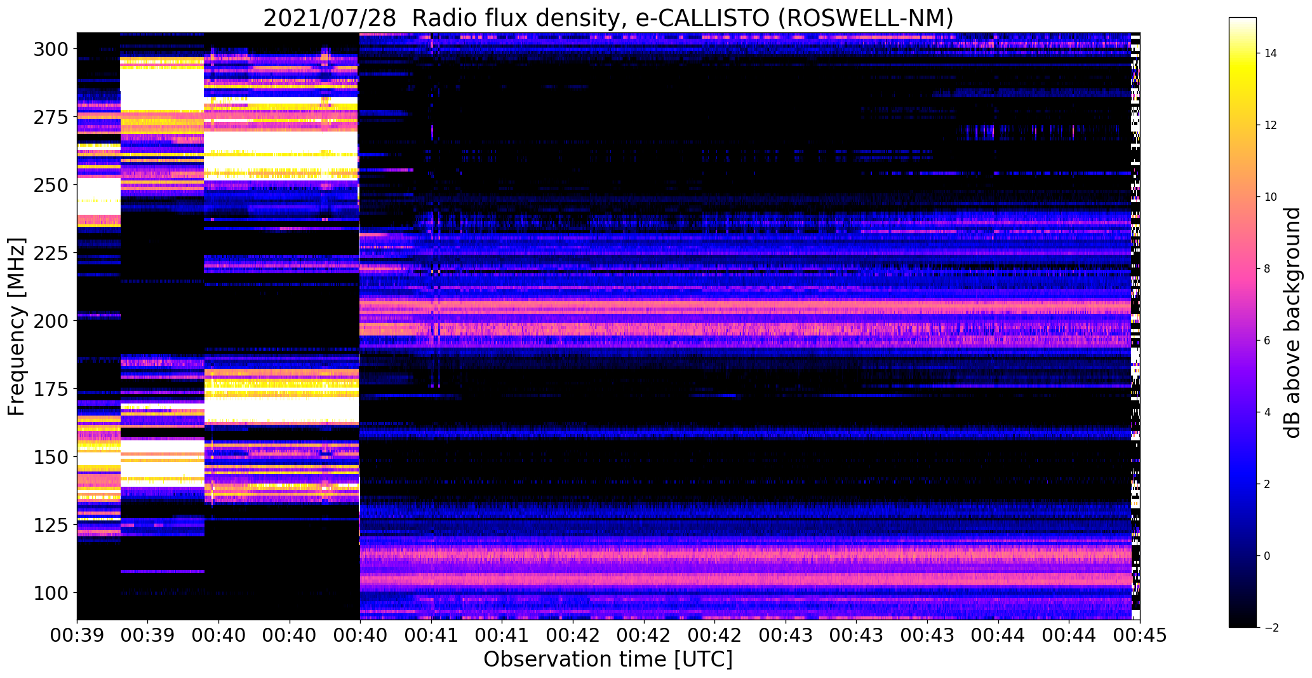Select the 300 frequency tick label
The height and width of the screenshot is (678, 1312).
click(52, 49)
